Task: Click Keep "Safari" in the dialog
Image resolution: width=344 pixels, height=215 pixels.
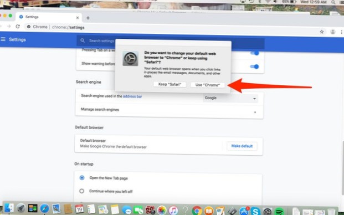Action: tap(170, 84)
